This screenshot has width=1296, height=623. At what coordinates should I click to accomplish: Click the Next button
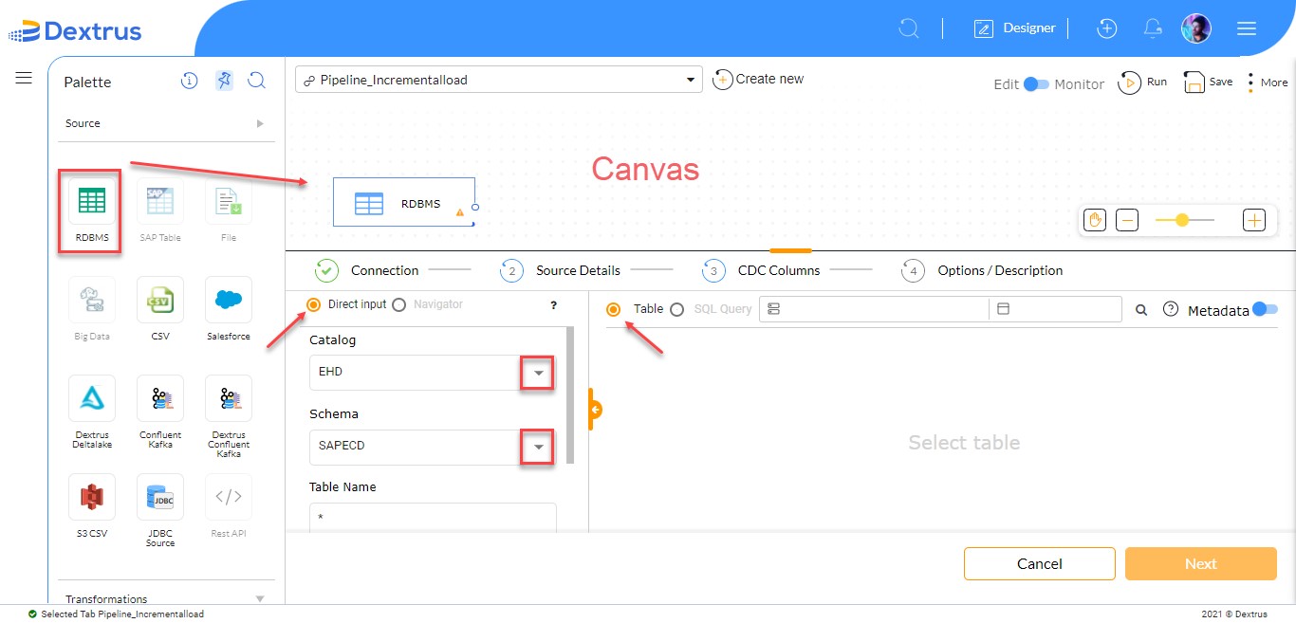tap(1201, 563)
